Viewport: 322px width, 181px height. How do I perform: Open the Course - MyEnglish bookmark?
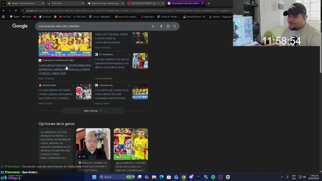click(100, 17)
